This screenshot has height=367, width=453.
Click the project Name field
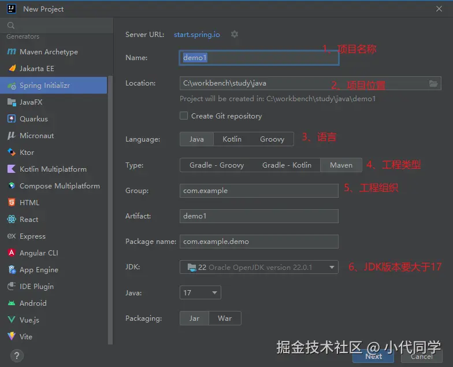(x=259, y=58)
